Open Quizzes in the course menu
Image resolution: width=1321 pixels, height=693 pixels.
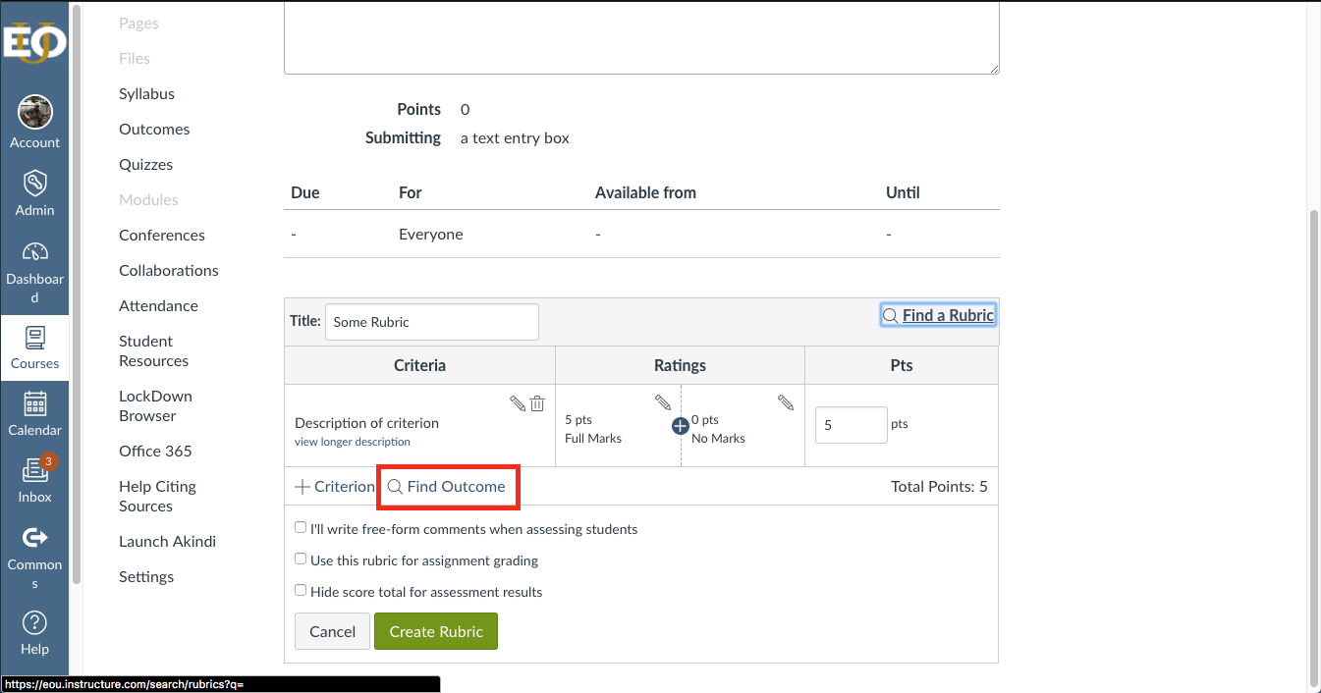point(145,164)
